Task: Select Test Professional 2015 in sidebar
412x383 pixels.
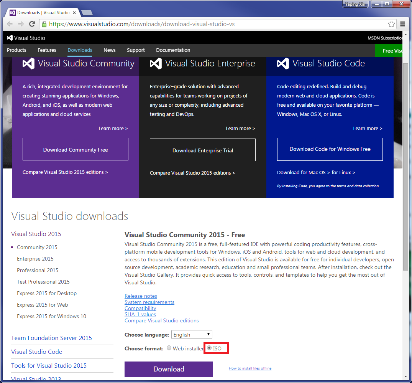Action: (x=43, y=282)
